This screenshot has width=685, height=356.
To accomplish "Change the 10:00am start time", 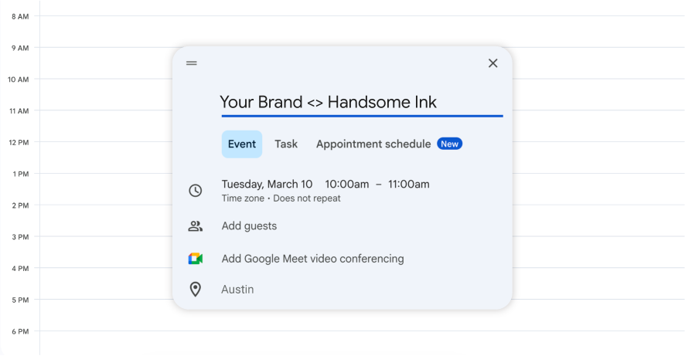I will click(347, 184).
